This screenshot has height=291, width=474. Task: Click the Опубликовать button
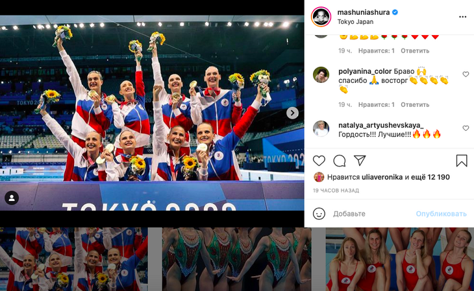(x=441, y=214)
